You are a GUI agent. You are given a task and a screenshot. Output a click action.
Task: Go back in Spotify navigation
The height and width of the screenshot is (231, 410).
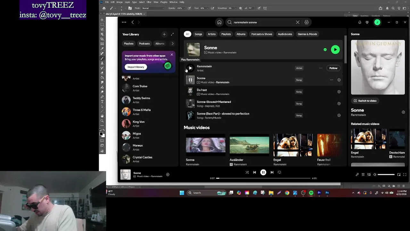(x=133, y=22)
